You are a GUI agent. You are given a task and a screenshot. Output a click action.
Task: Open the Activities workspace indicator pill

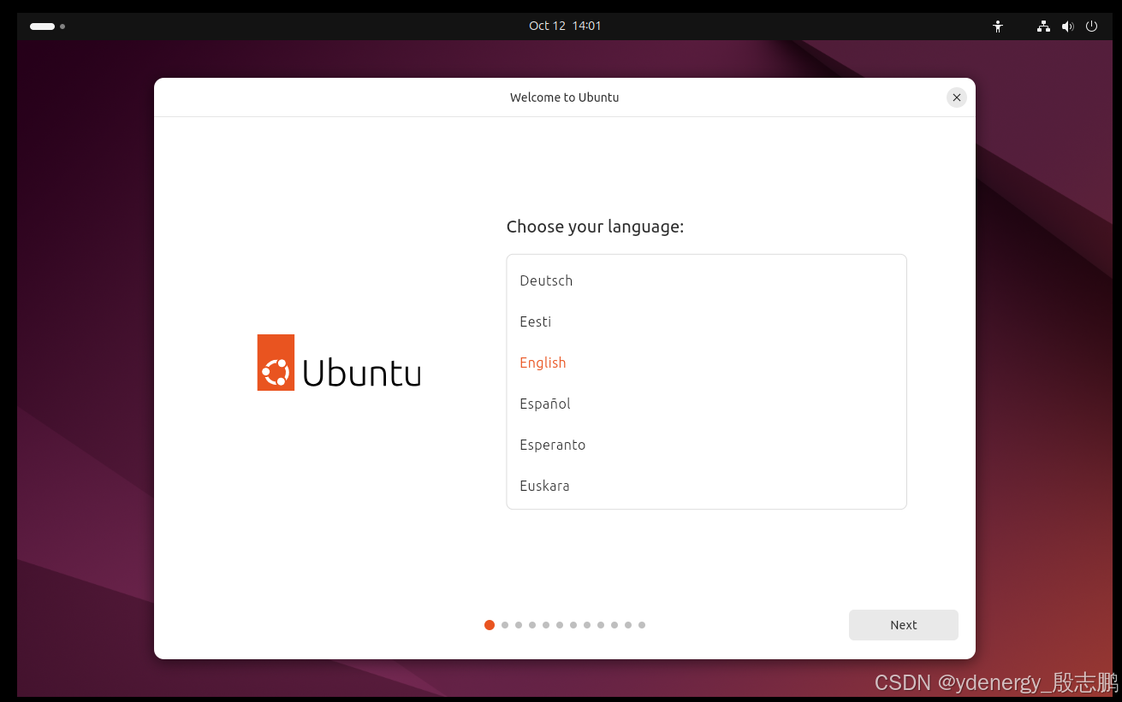point(48,27)
